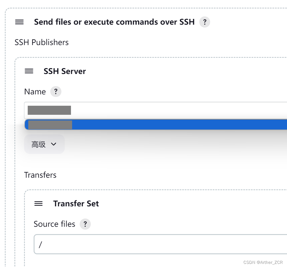Click the Transfers section label
The height and width of the screenshot is (267, 287).
40,175
